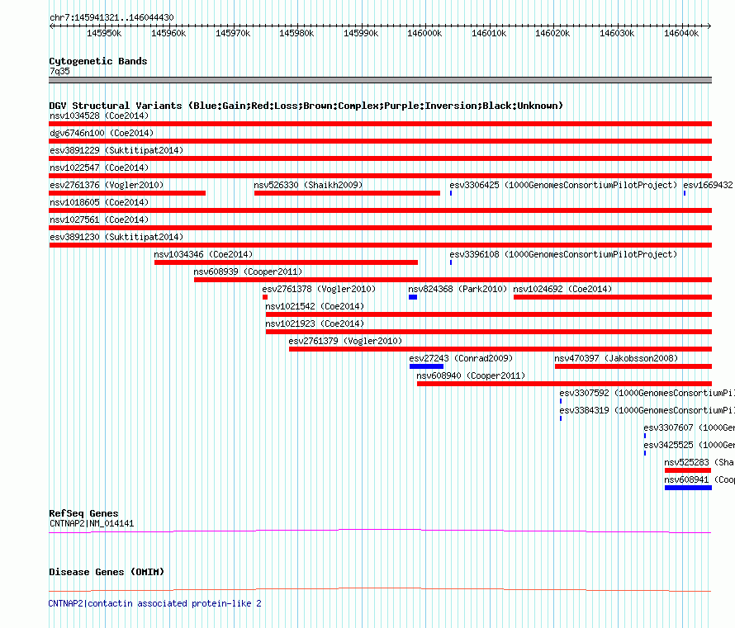Click the left arrow of coordinate ruler
This screenshot has width=735, height=628.
click(51, 26)
